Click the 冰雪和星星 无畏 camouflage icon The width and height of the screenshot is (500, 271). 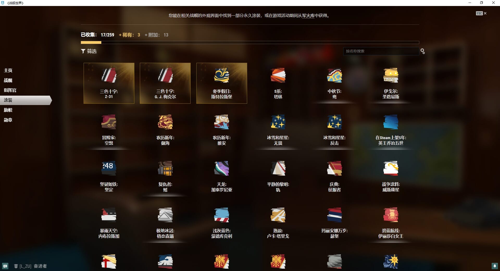click(x=278, y=122)
